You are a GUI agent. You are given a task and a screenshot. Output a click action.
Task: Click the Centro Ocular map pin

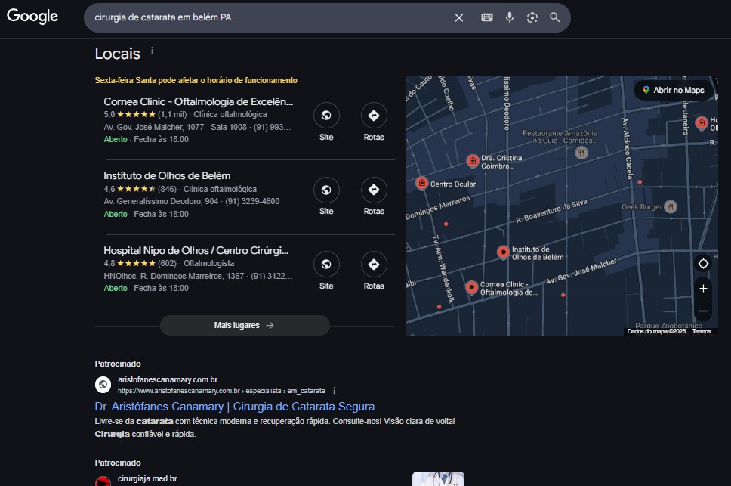(421, 184)
